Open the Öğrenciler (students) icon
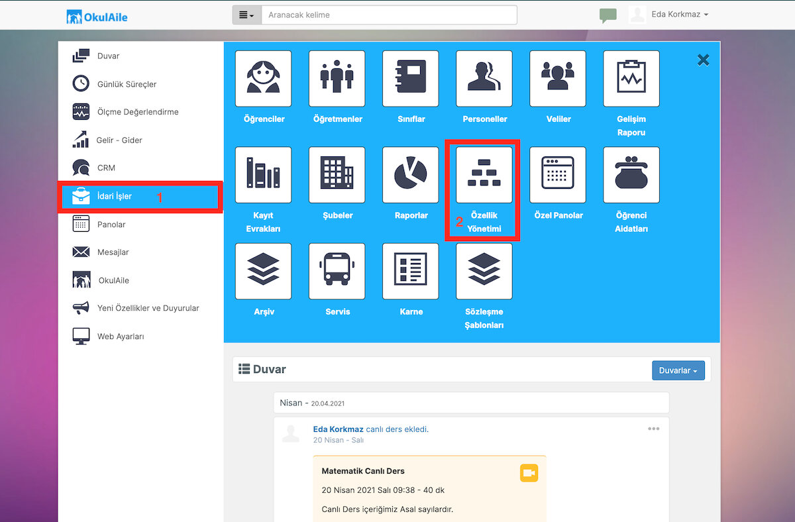 point(263,79)
